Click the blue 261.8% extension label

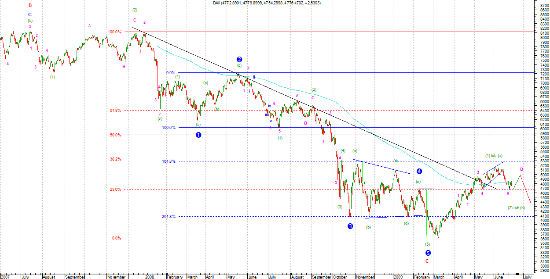coord(169,217)
